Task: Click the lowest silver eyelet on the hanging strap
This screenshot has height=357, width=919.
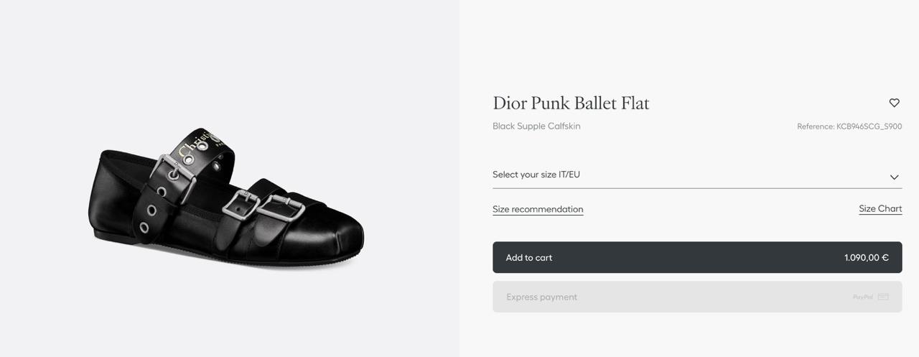Action: (144, 228)
